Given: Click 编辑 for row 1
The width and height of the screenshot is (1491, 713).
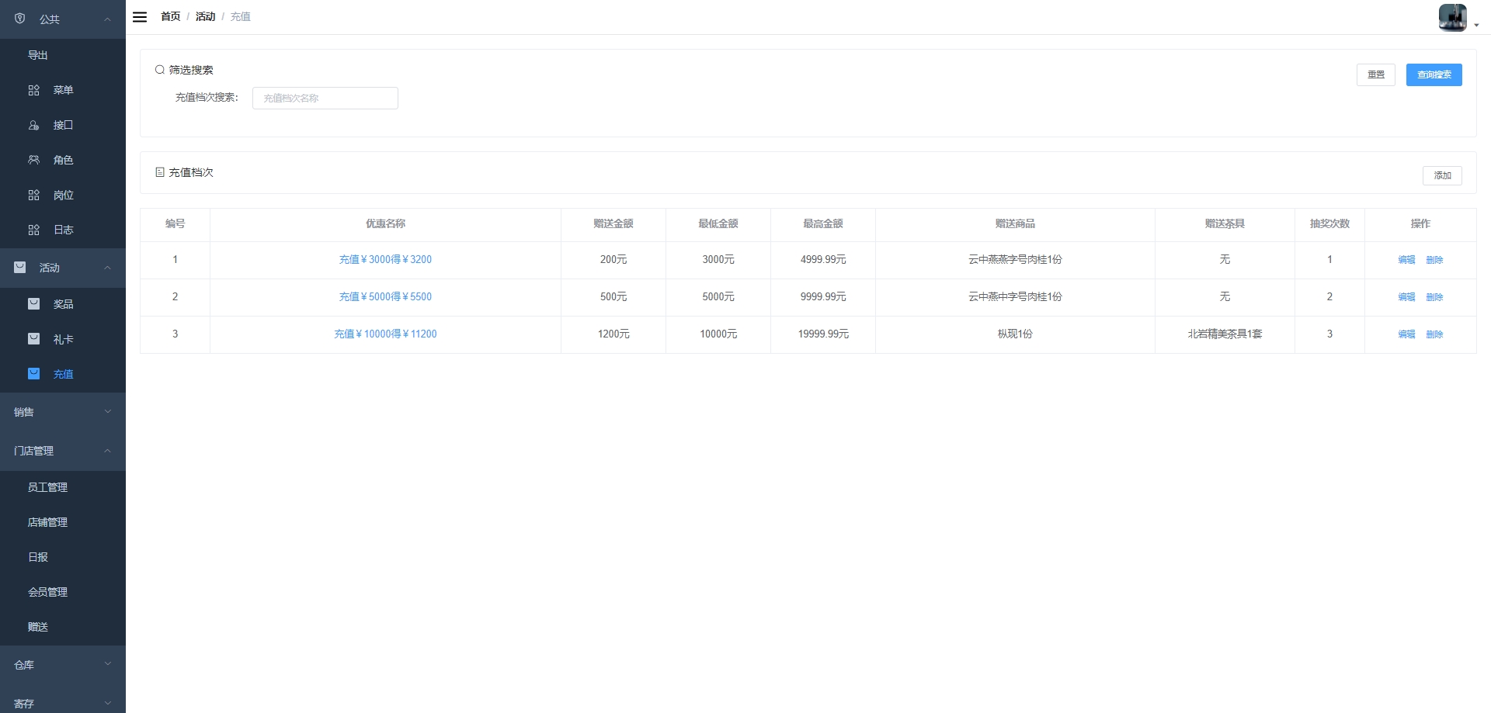Looking at the screenshot, I should point(1406,260).
